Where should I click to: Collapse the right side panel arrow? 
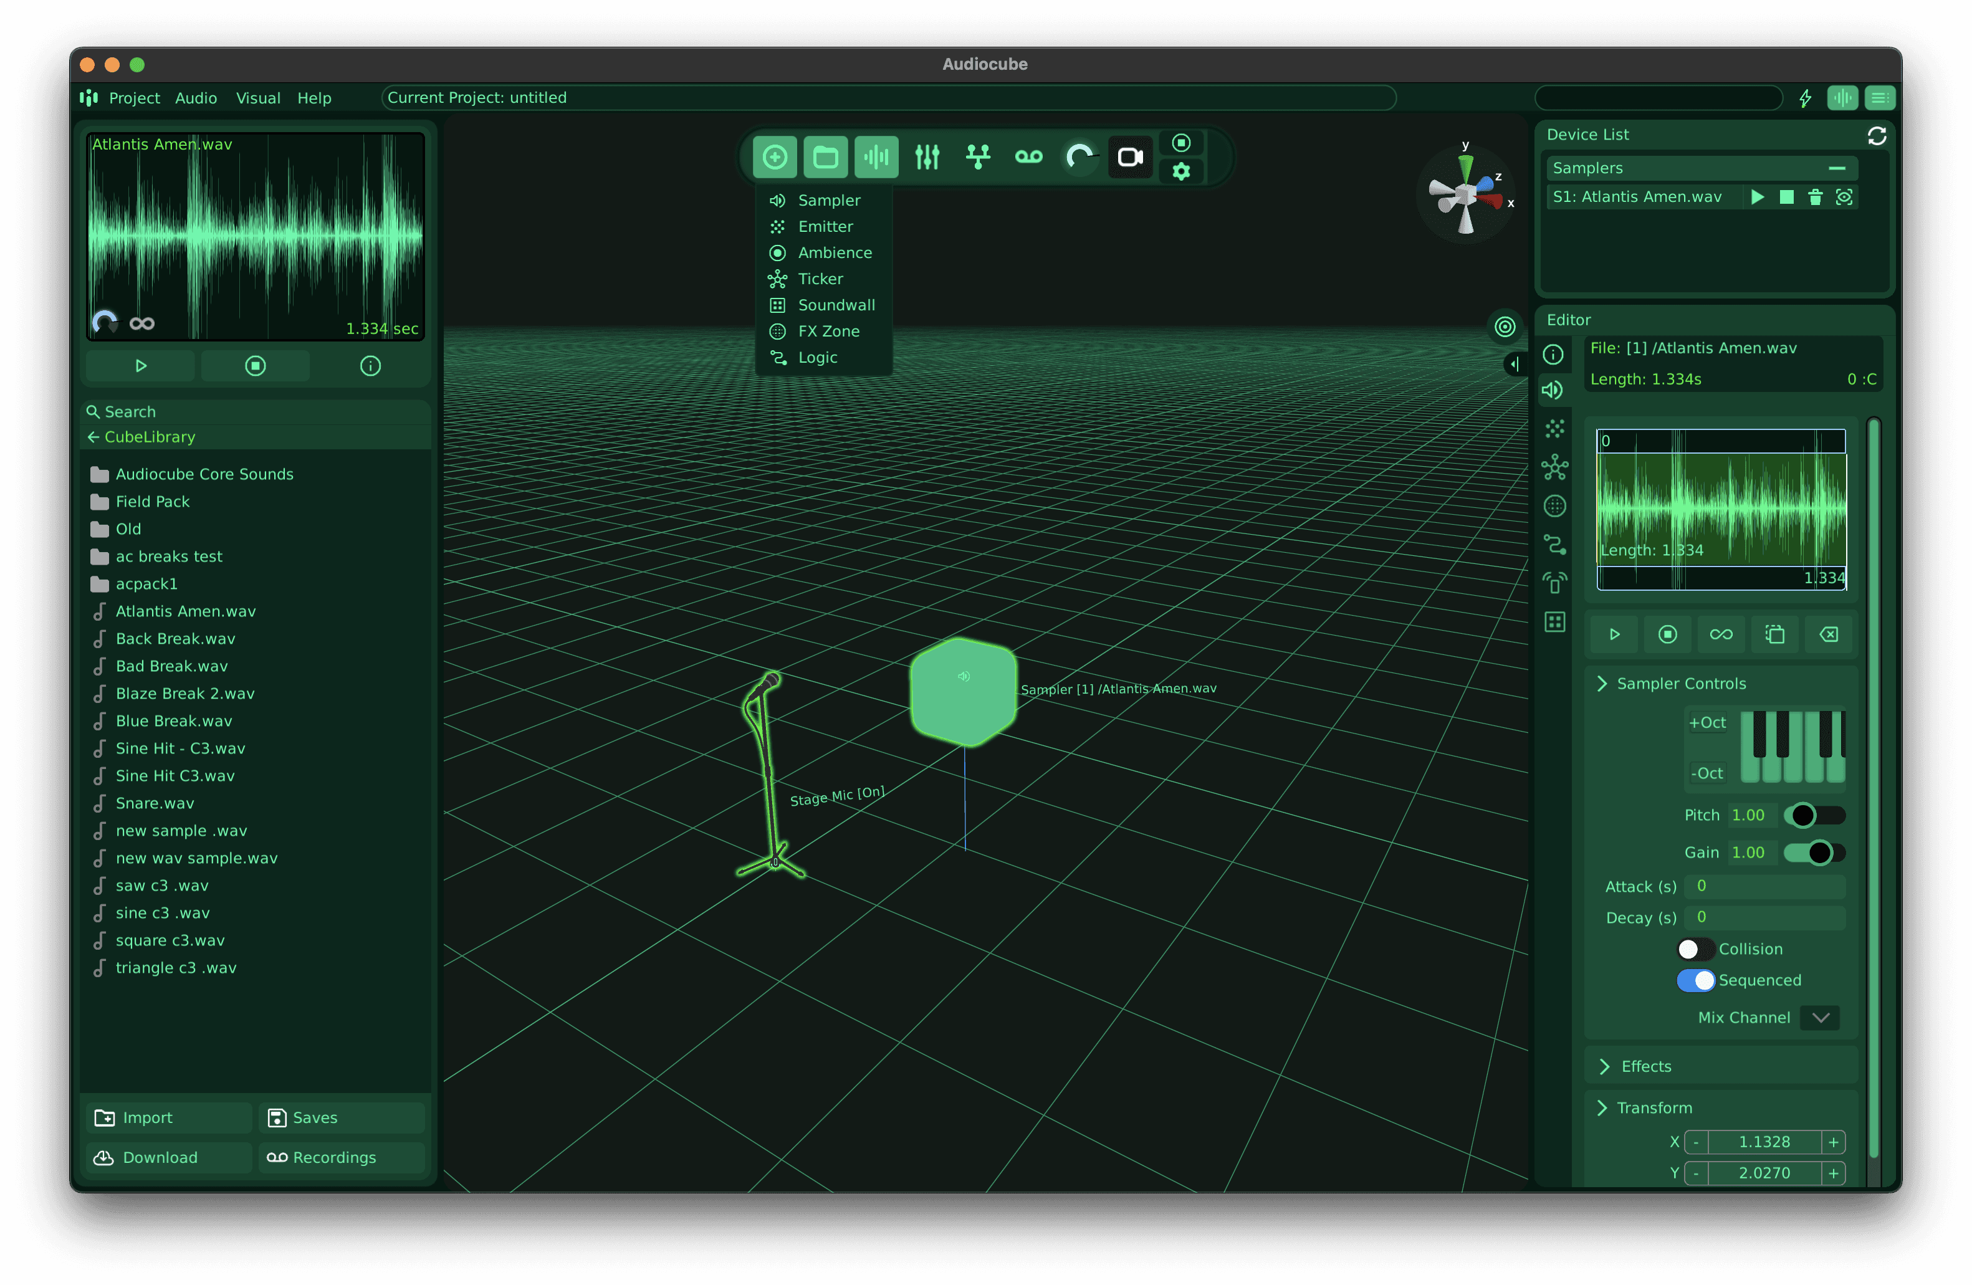(1515, 364)
